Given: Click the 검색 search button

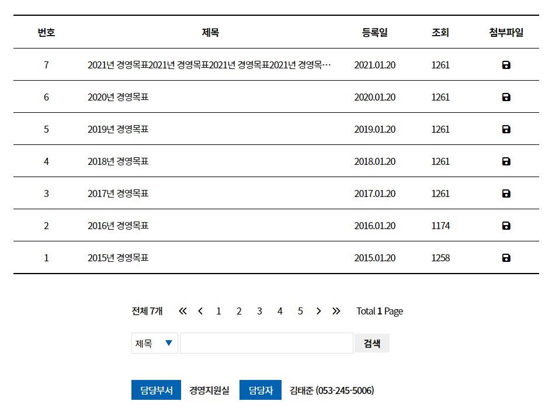Looking at the screenshot, I should coord(372,343).
